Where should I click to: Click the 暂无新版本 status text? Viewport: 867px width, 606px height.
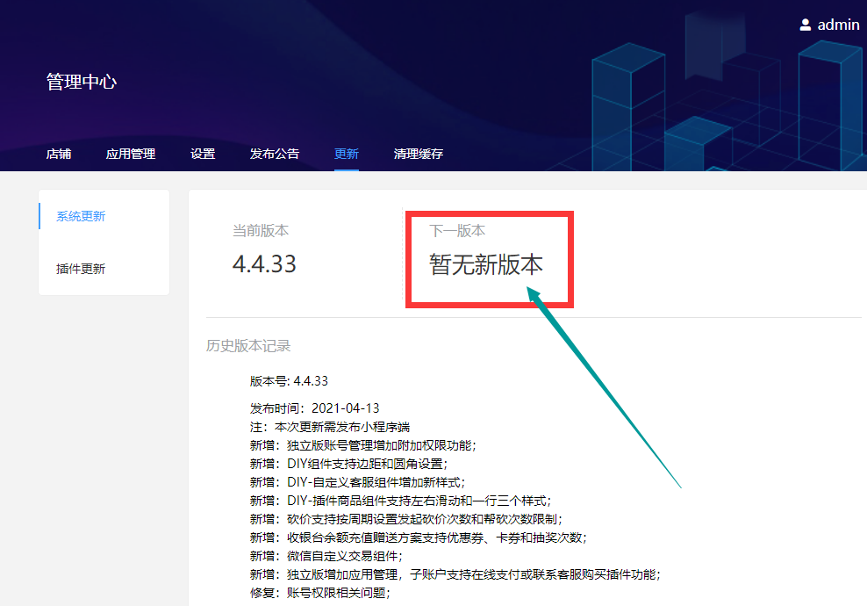pos(486,264)
